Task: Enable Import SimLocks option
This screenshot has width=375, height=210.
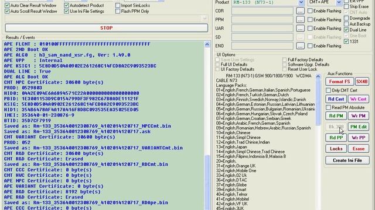Action: 118,5
